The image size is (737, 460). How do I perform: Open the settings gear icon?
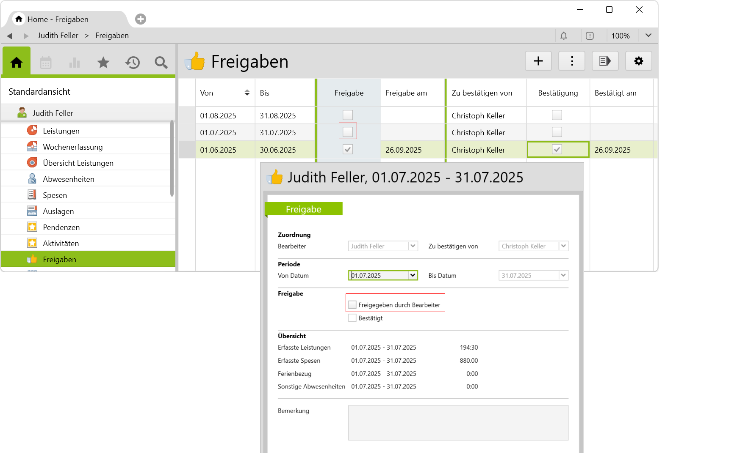(x=638, y=61)
